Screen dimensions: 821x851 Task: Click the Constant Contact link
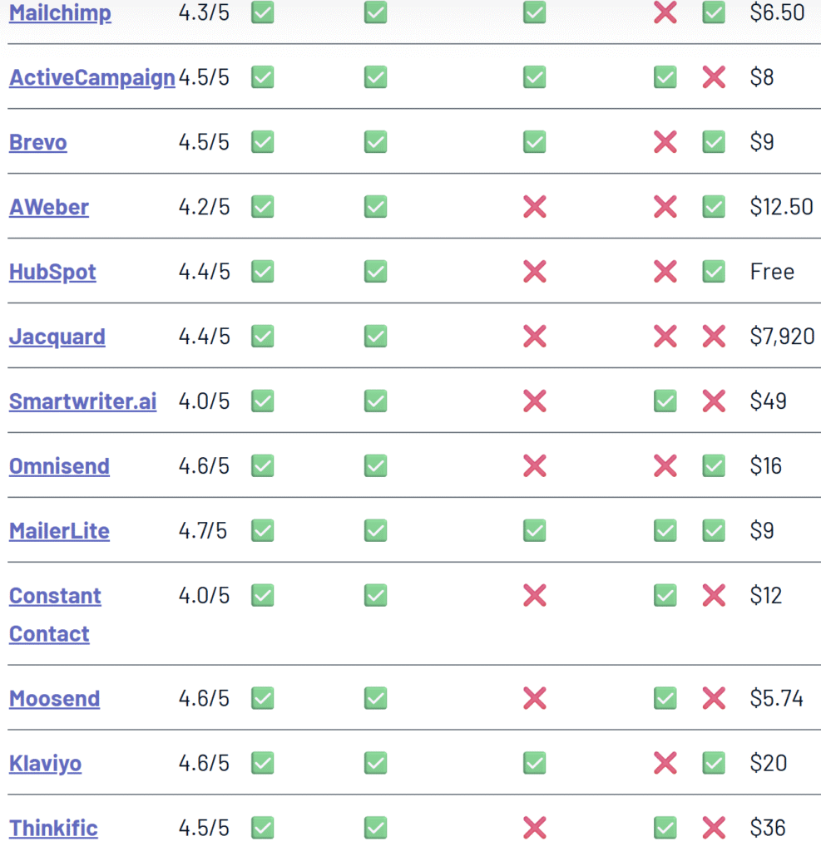click(55, 614)
